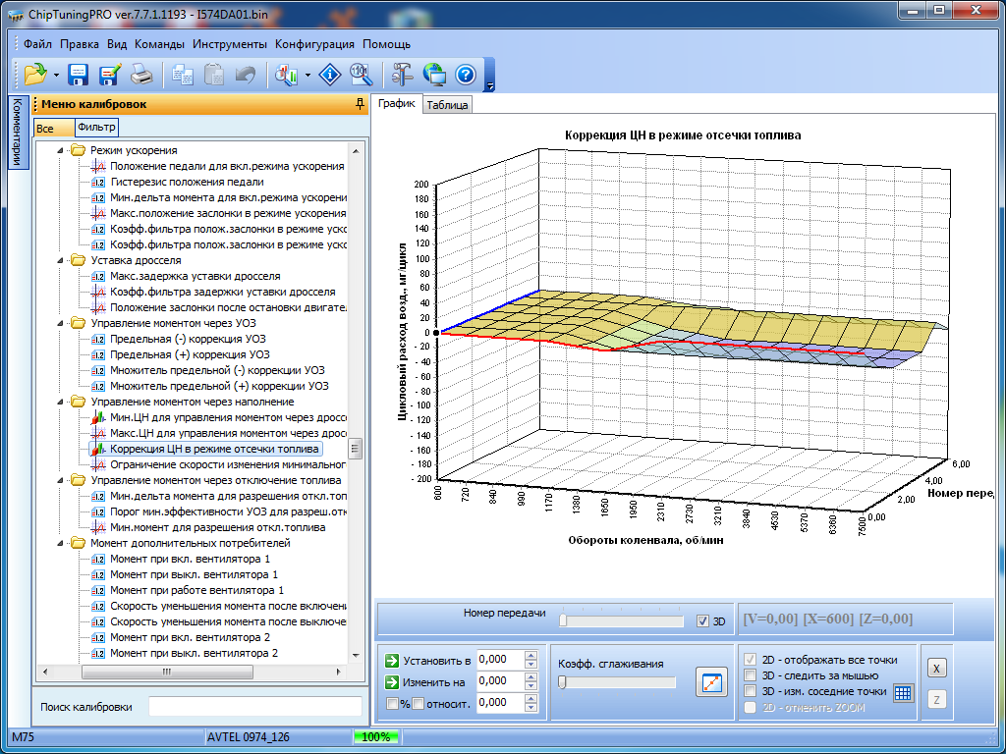
Task: Click the 'X' axis button
Action: (x=936, y=669)
